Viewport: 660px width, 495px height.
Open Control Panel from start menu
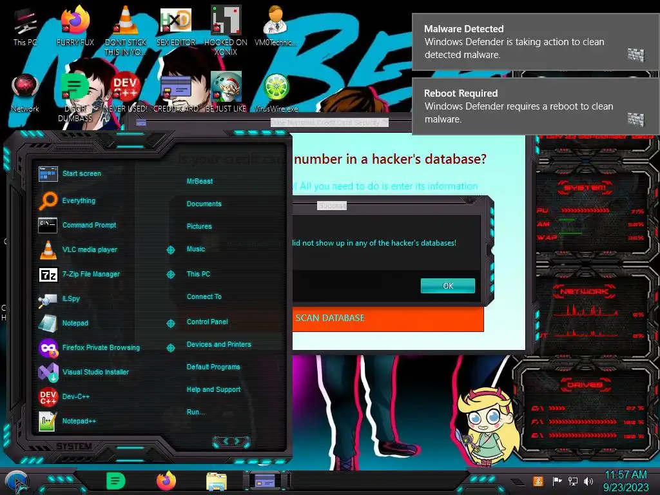[x=207, y=322]
